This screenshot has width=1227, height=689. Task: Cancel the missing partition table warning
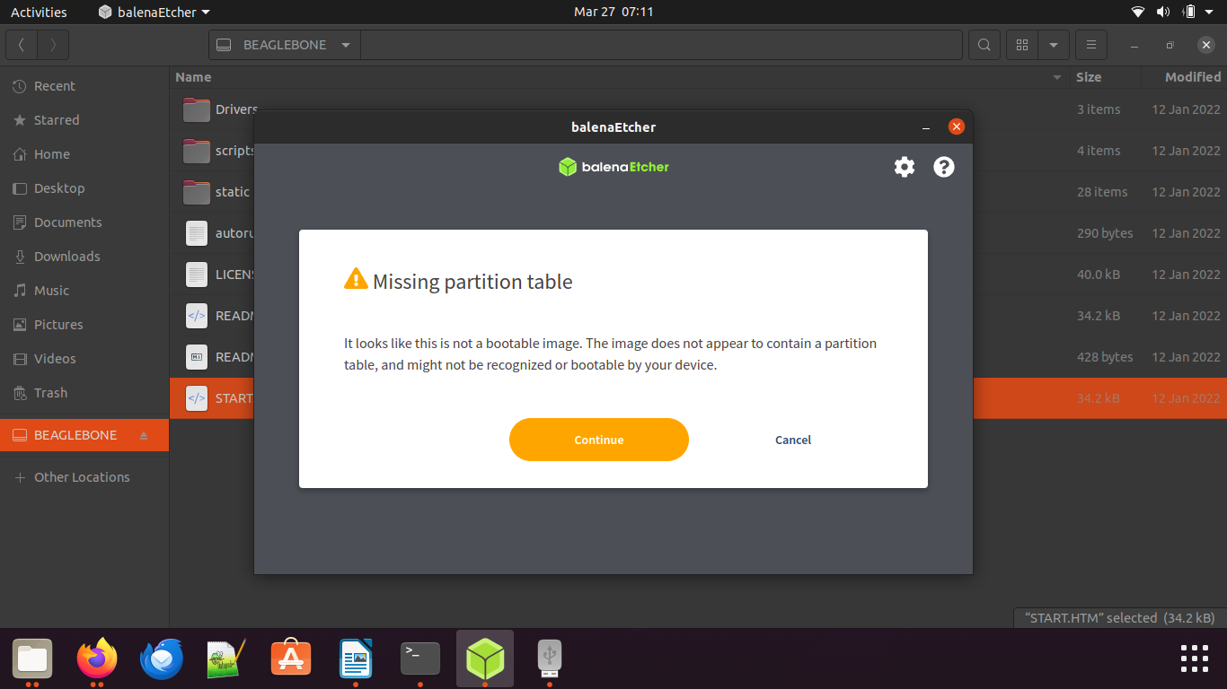(793, 440)
